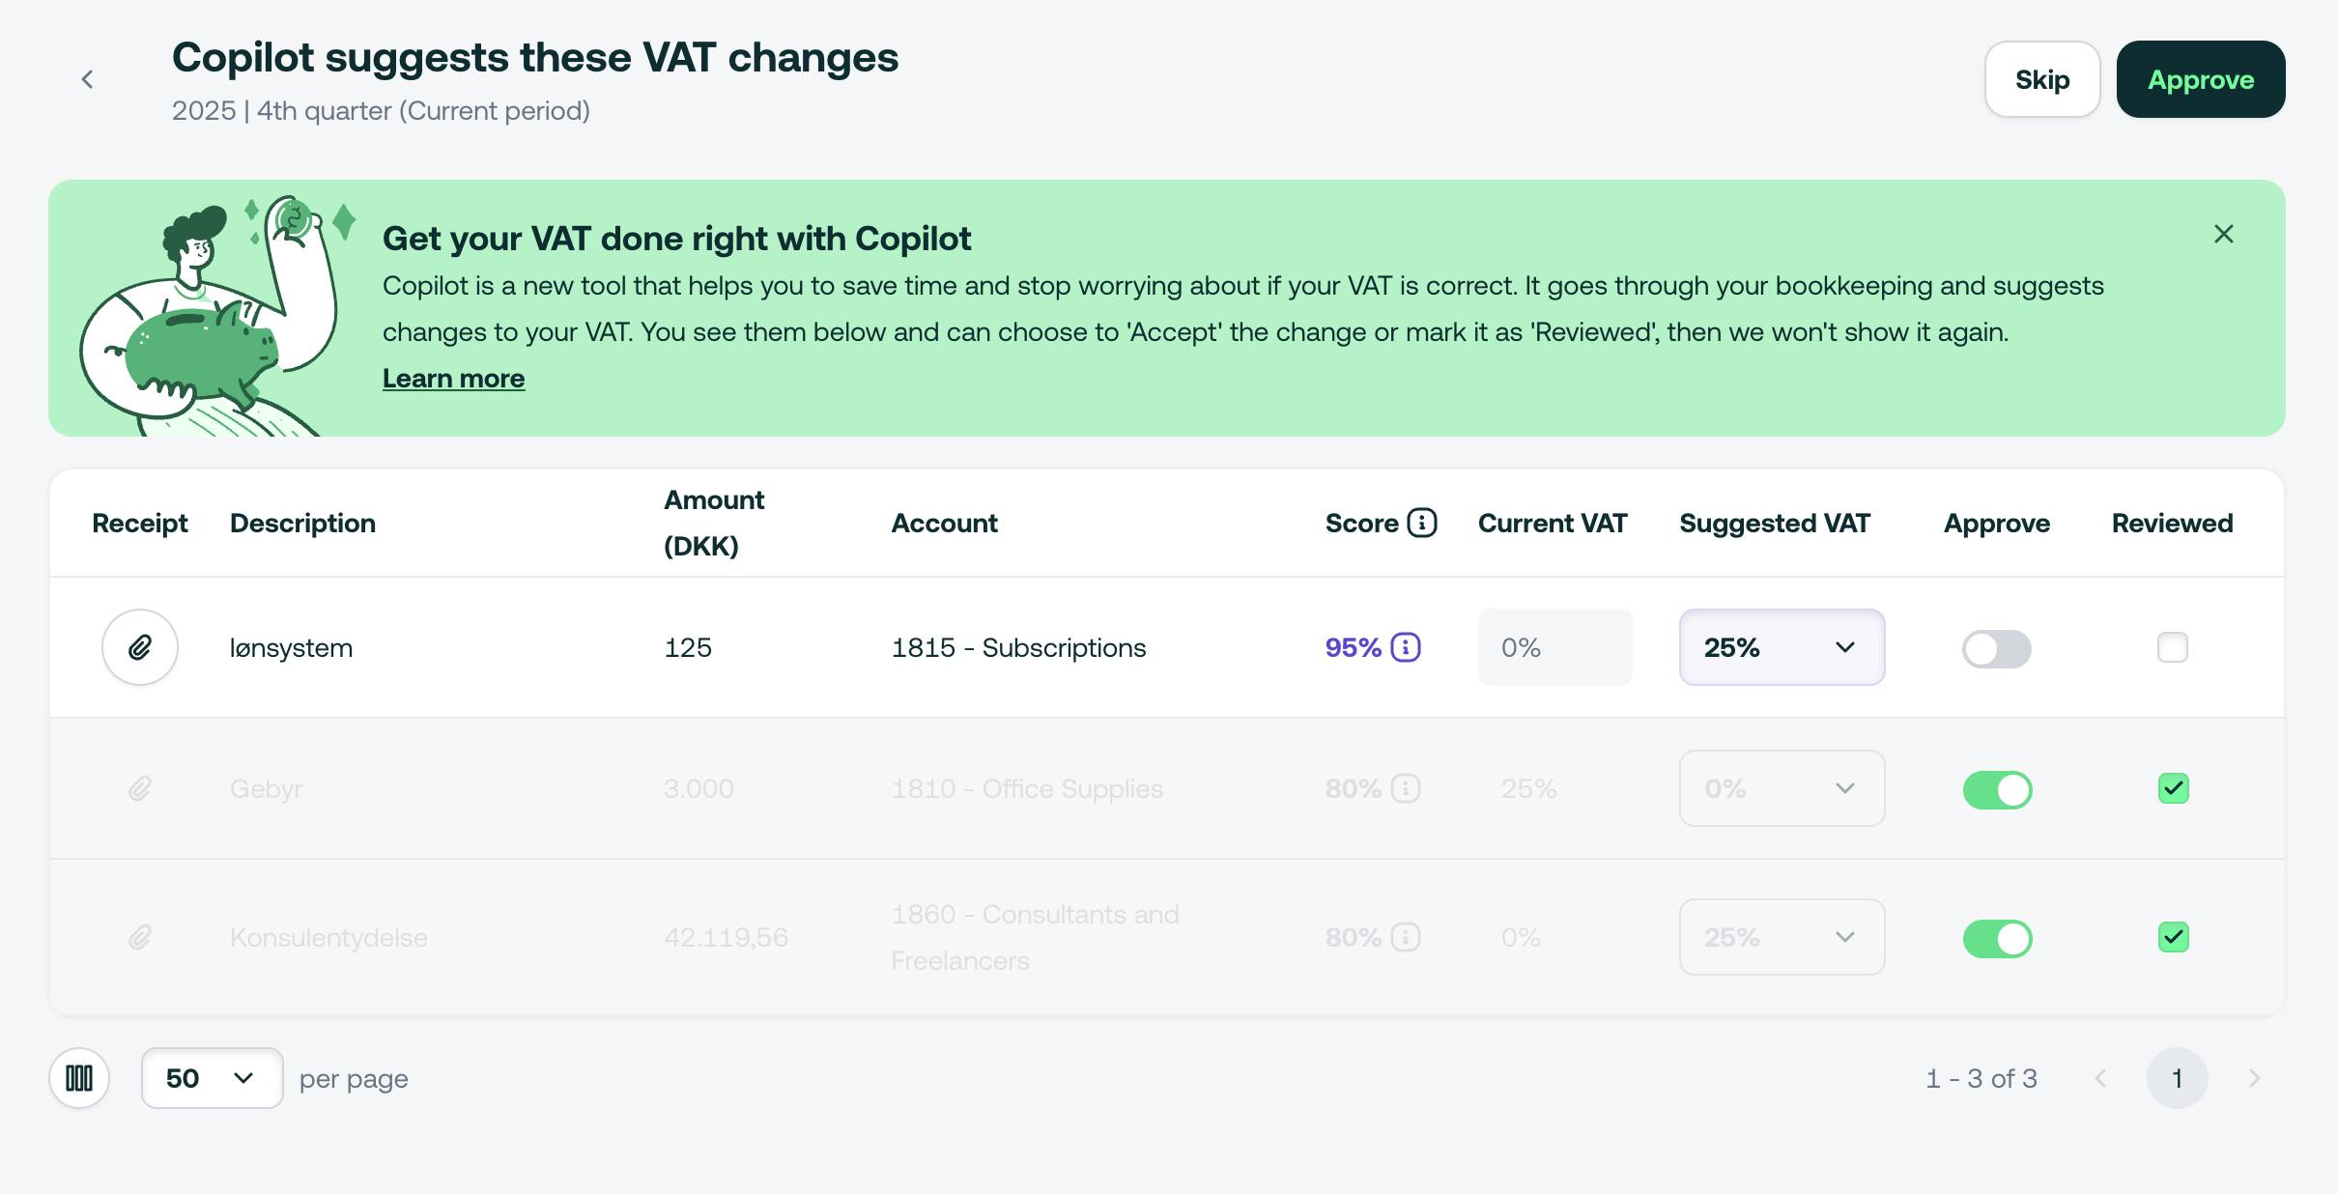The width and height of the screenshot is (2338, 1194).
Task: Expand Suggested VAT dropdown for Gebyr
Action: click(1782, 789)
